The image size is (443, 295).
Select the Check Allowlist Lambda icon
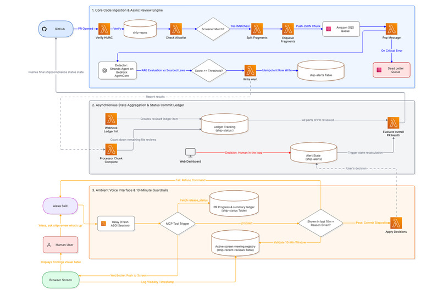176,29
